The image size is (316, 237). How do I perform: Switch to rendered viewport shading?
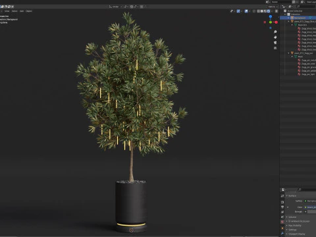click(269, 11)
